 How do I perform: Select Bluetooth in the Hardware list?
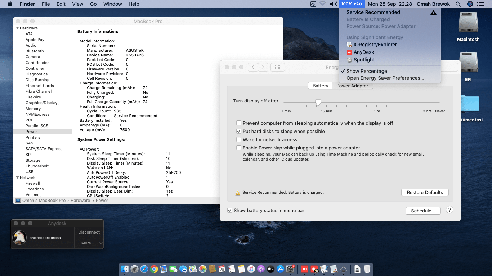pyautogui.click(x=35, y=51)
